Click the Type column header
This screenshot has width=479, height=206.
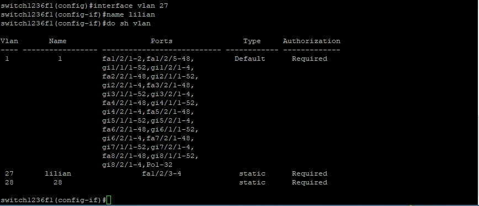(252, 41)
